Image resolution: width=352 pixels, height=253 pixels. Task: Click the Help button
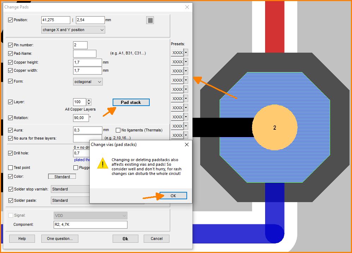coord(22,239)
